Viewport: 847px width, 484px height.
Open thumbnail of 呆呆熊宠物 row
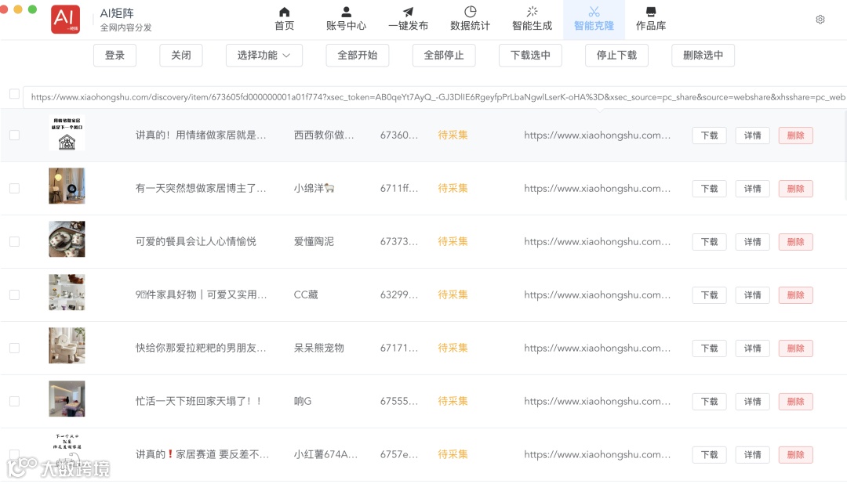tap(67, 345)
